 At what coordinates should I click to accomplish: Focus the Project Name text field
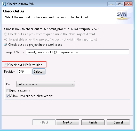(77, 52)
